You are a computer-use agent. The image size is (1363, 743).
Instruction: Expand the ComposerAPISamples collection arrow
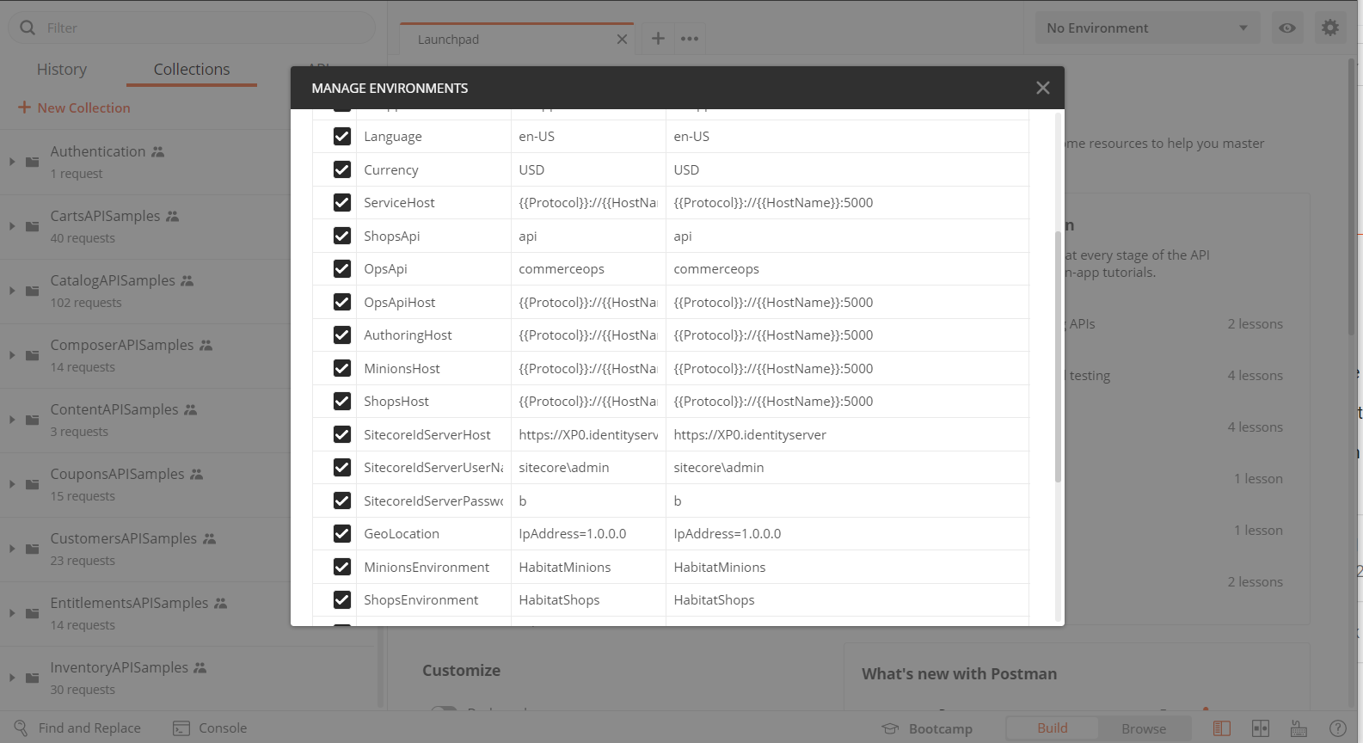click(12, 355)
